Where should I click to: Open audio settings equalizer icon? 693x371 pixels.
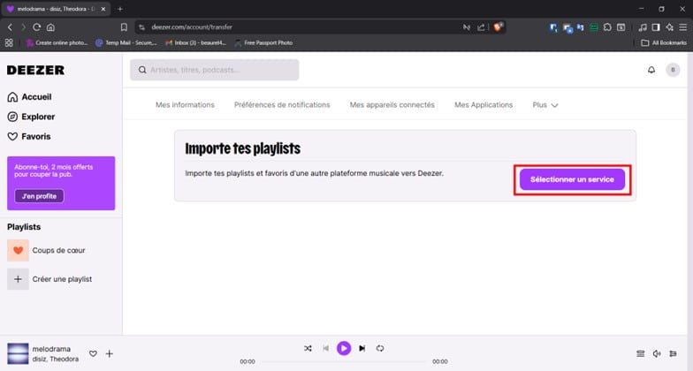click(674, 353)
